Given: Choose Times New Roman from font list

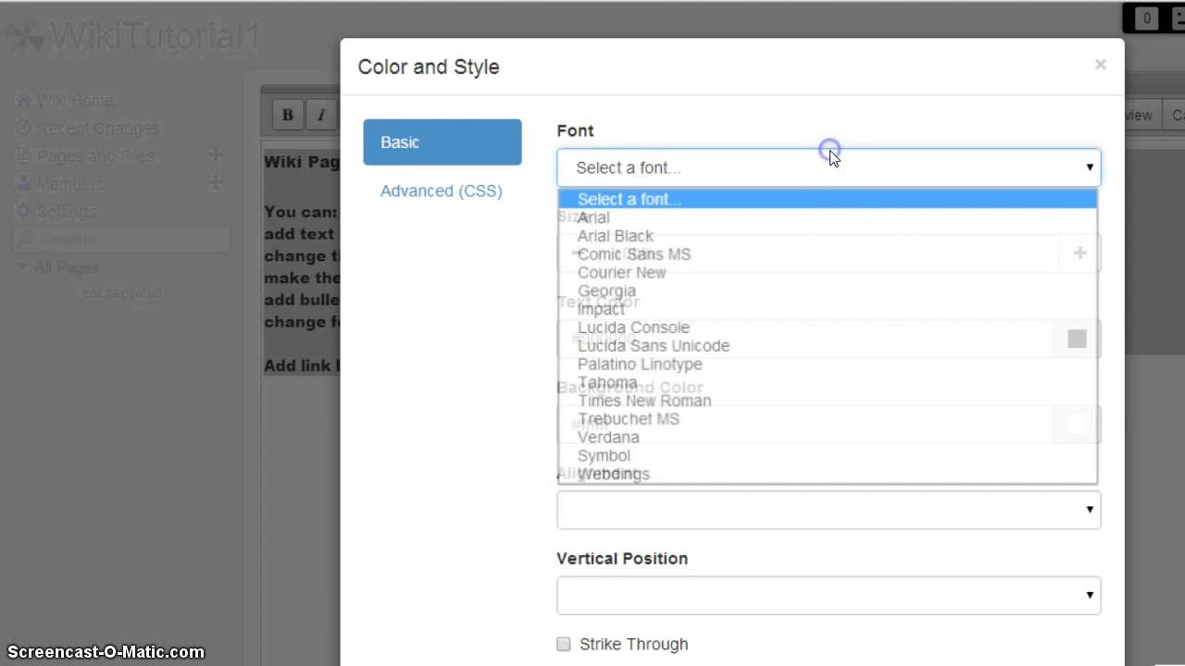Looking at the screenshot, I should (644, 401).
